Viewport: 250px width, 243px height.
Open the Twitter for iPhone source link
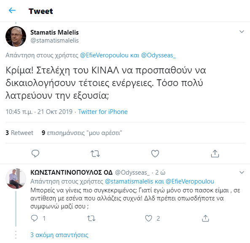(x=103, y=112)
